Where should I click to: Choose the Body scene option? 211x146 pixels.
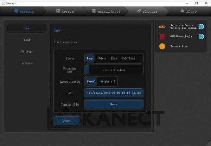(90, 58)
